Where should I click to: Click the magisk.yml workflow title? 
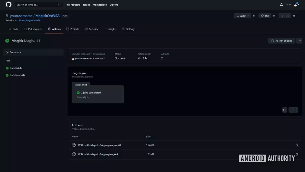(79, 73)
